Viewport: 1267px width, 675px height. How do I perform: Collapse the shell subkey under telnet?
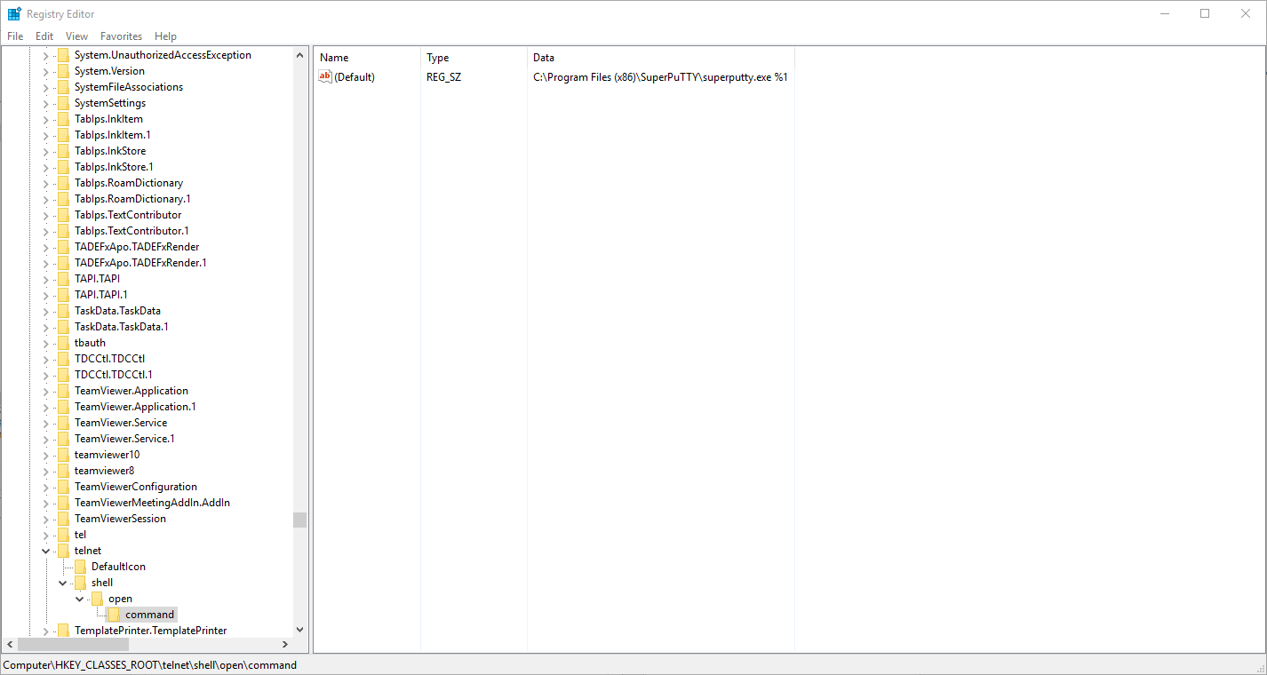[x=62, y=583]
